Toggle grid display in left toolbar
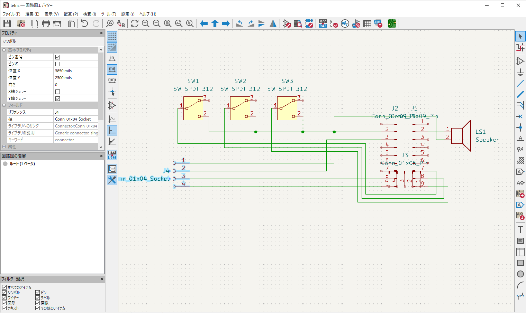The width and height of the screenshot is (526, 313). (112, 36)
